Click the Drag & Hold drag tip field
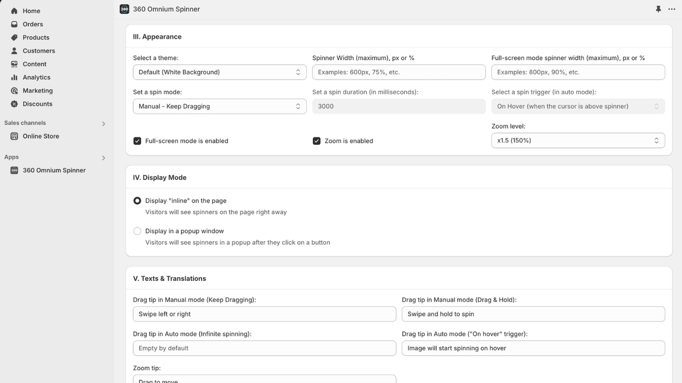 click(x=533, y=314)
